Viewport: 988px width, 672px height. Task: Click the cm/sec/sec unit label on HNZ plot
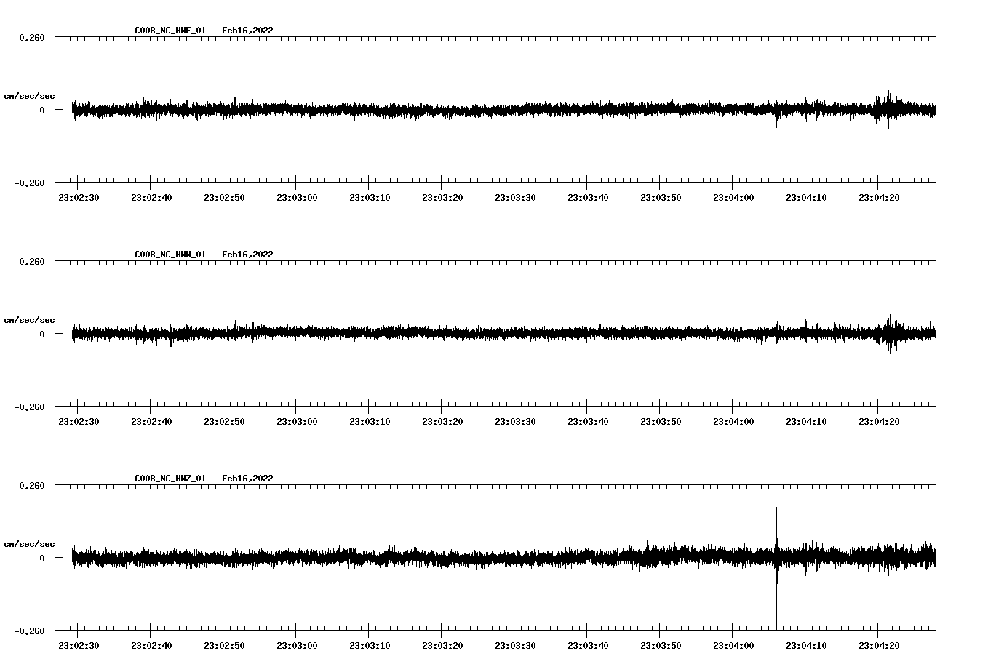29,544
